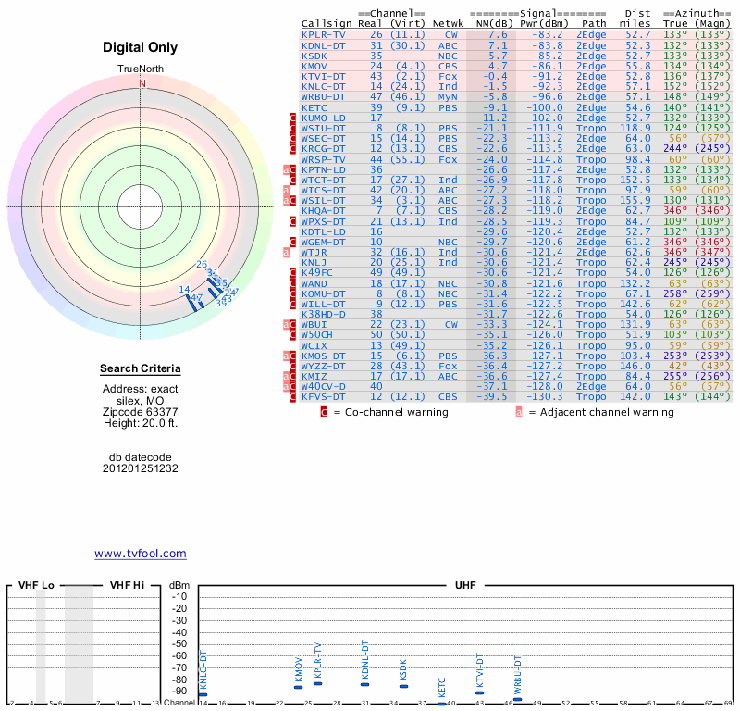The width and height of the screenshot is (740, 711).
Task: Click the co-channel warning icon beside WGEM-DT
Action: coord(292,243)
